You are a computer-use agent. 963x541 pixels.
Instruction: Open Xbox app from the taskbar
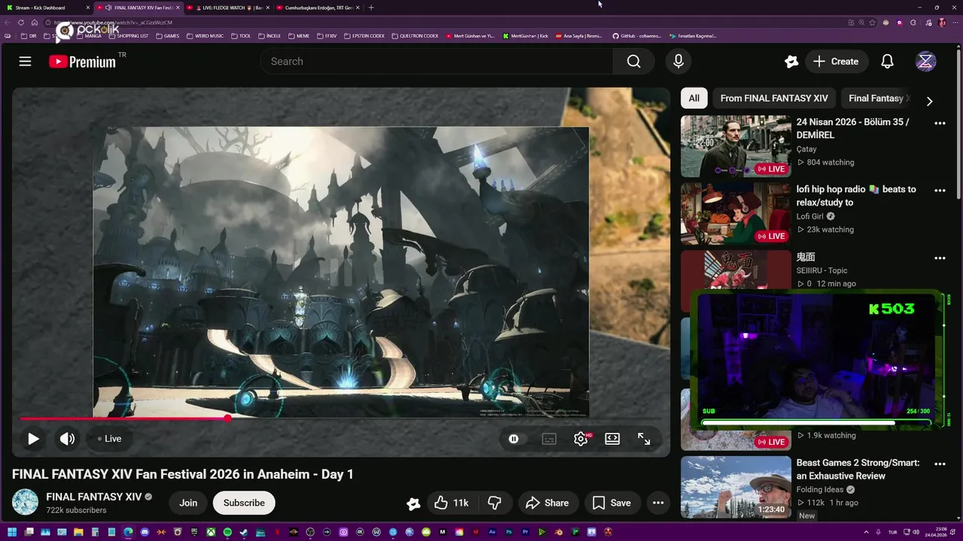(211, 532)
